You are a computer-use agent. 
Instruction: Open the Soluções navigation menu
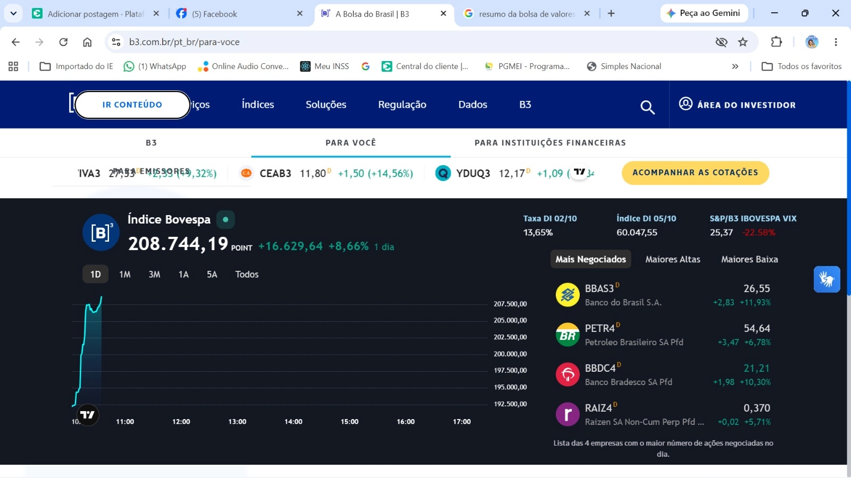point(326,105)
